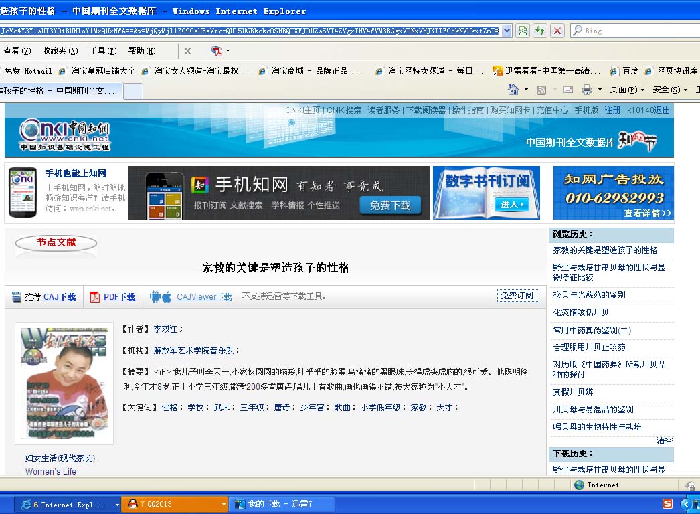Click the address bar URL field
Screen dimensions: 700x514
250,31
